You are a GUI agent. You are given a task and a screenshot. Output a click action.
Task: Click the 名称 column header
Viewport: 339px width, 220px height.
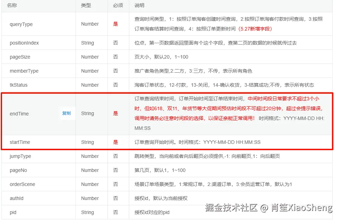tap(12, 5)
